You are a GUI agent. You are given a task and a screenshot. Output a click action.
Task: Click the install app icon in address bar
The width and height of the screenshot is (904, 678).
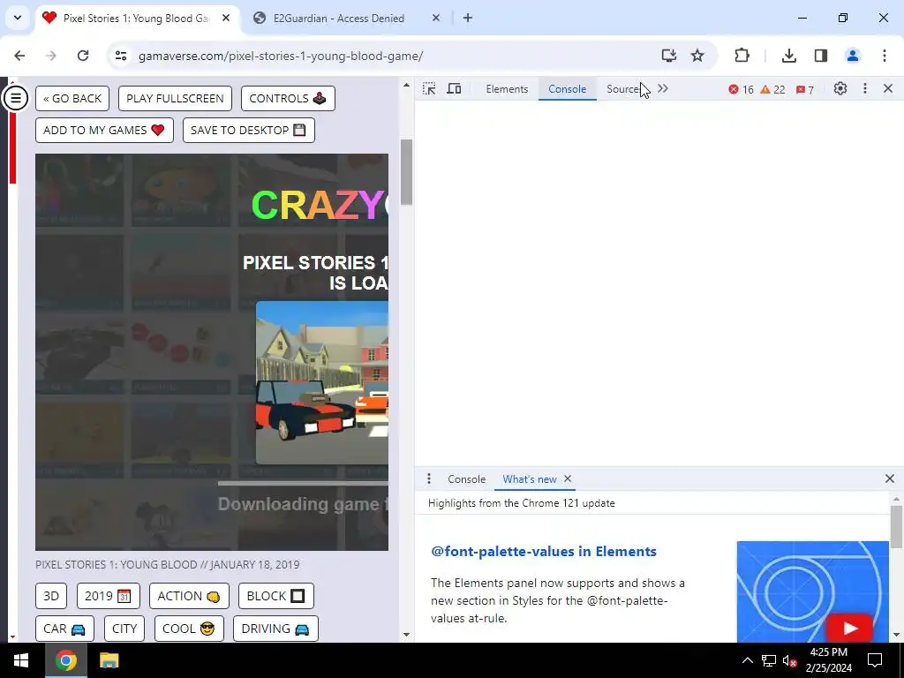point(669,56)
